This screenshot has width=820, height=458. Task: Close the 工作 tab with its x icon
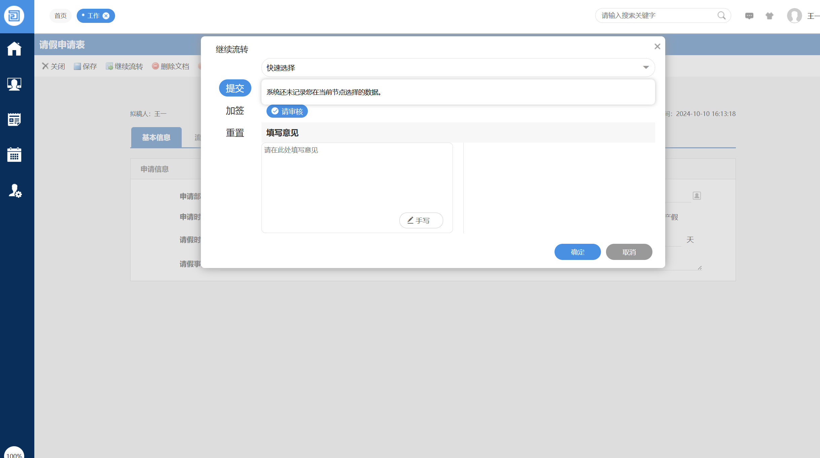(x=106, y=16)
